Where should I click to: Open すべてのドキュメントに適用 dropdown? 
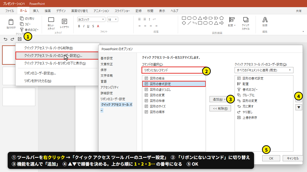coord(264,70)
